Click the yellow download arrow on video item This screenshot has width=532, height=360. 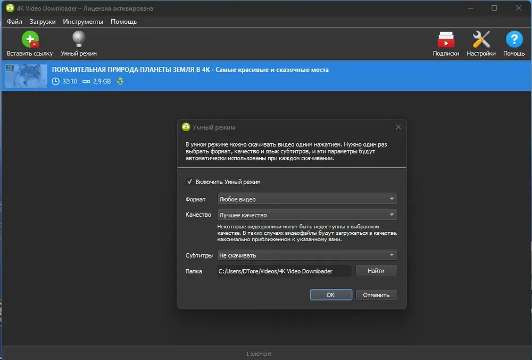coord(120,81)
